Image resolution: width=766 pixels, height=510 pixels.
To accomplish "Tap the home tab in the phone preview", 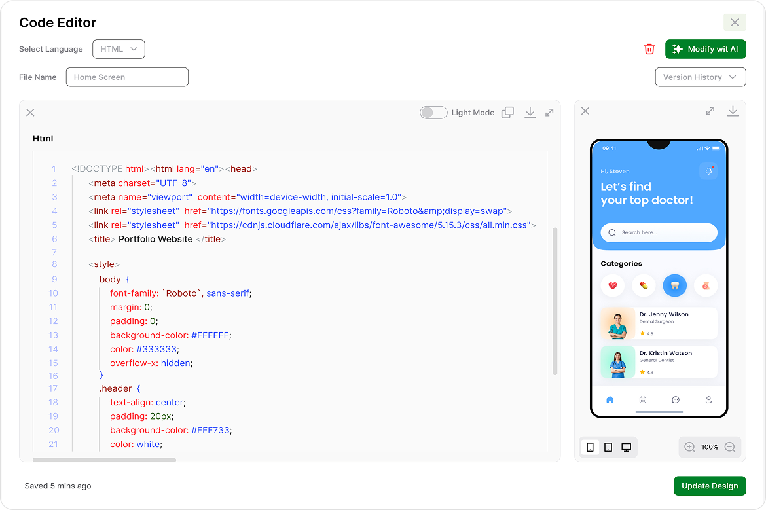I will click(x=610, y=400).
